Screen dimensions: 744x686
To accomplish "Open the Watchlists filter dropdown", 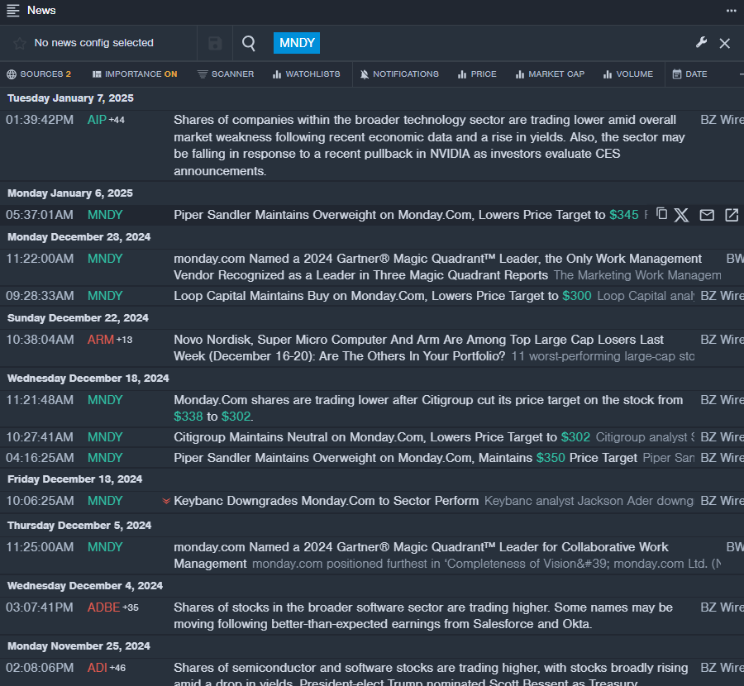I will point(306,74).
